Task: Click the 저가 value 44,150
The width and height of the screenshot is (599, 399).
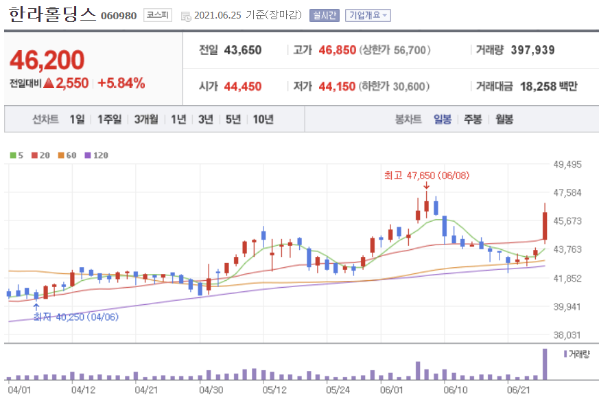Action: tap(337, 87)
